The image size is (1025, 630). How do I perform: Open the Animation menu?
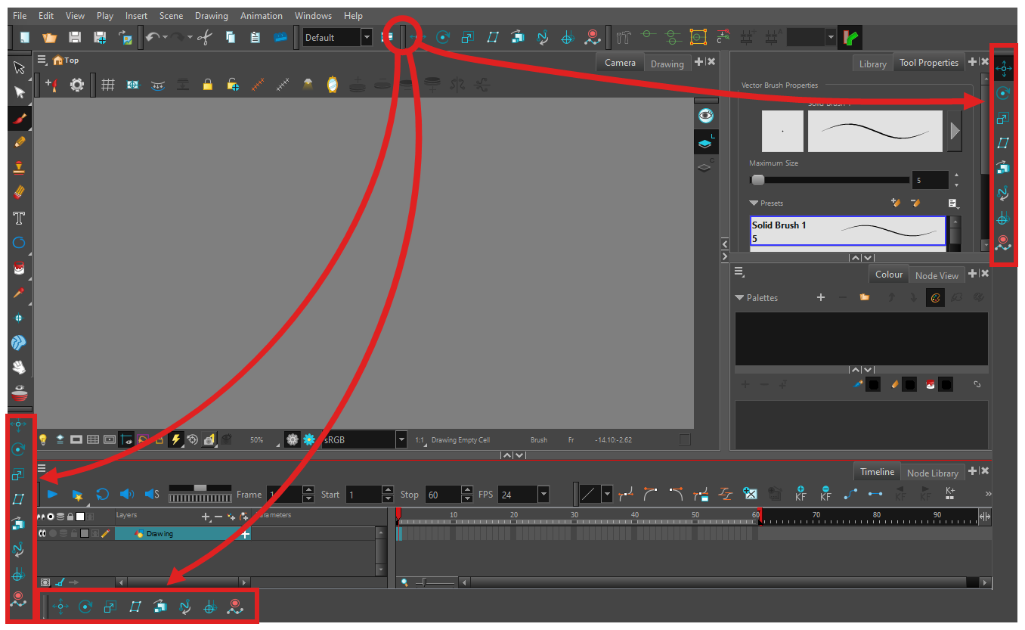[x=261, y=15]
